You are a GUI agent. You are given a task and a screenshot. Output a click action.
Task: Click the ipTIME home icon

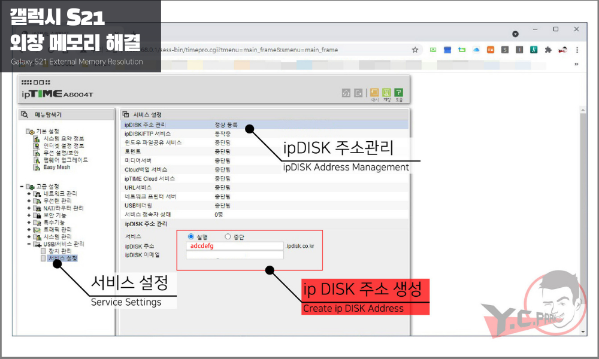point(346,93)
